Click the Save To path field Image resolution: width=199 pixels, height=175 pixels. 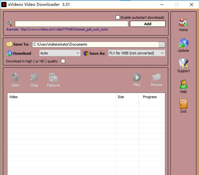coord(95,45)
